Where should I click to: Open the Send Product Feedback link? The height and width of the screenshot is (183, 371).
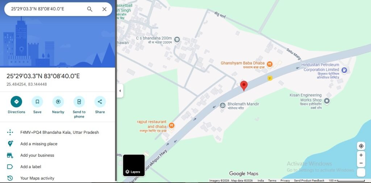tap(309, 180)
